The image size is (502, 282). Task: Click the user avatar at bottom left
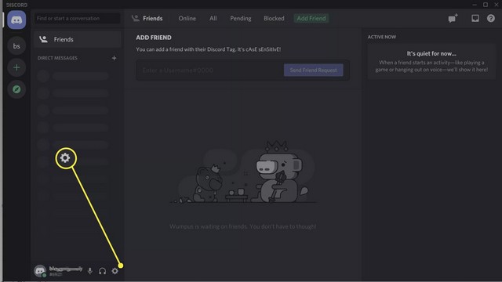(40, 271)
